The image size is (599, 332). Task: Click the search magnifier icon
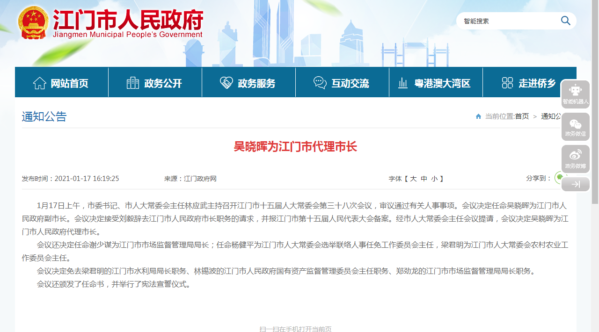click(x=565, y=21)
